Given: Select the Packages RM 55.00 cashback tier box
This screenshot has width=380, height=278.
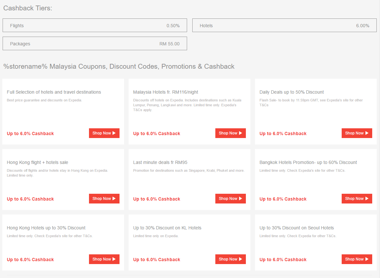Looking at the screenshot, I should tap(95, 43).
